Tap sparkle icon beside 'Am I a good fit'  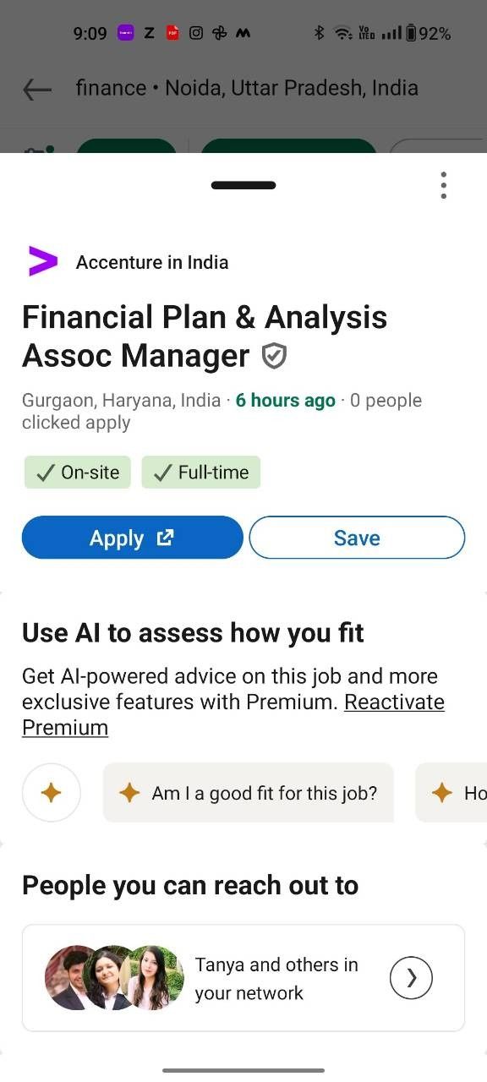(129, 793)
